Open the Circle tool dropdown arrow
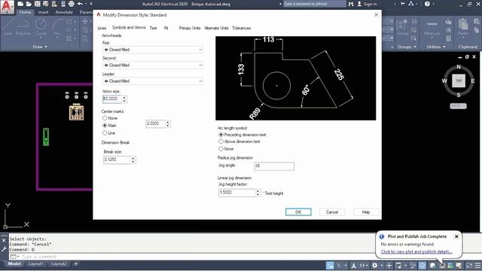Image resolution: width=482 pixels, height=271 pixels. point(41,38)
